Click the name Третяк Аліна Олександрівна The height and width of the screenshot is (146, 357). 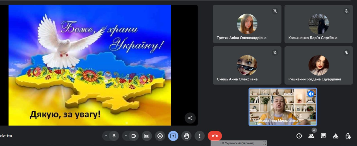(242, 38)
